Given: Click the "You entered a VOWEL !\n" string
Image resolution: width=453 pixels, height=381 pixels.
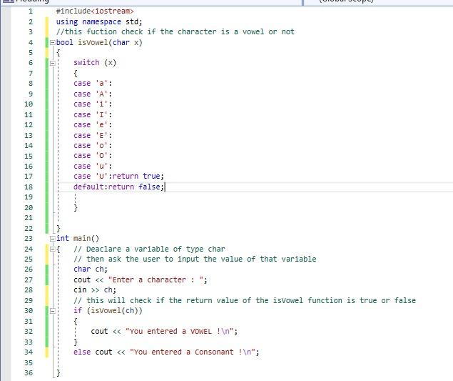Looking at the screenshot, I should click(x=179, y=331).
